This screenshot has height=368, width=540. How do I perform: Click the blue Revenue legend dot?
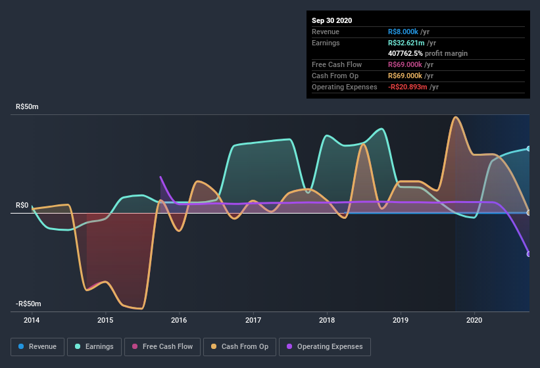21,346
